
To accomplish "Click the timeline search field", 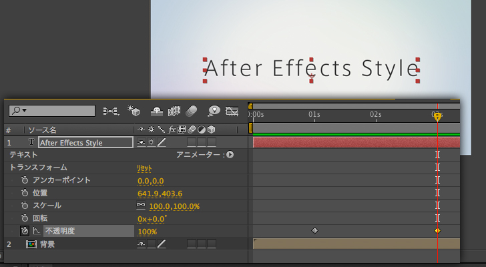I will pyautogui.click(x=52, y=111).
